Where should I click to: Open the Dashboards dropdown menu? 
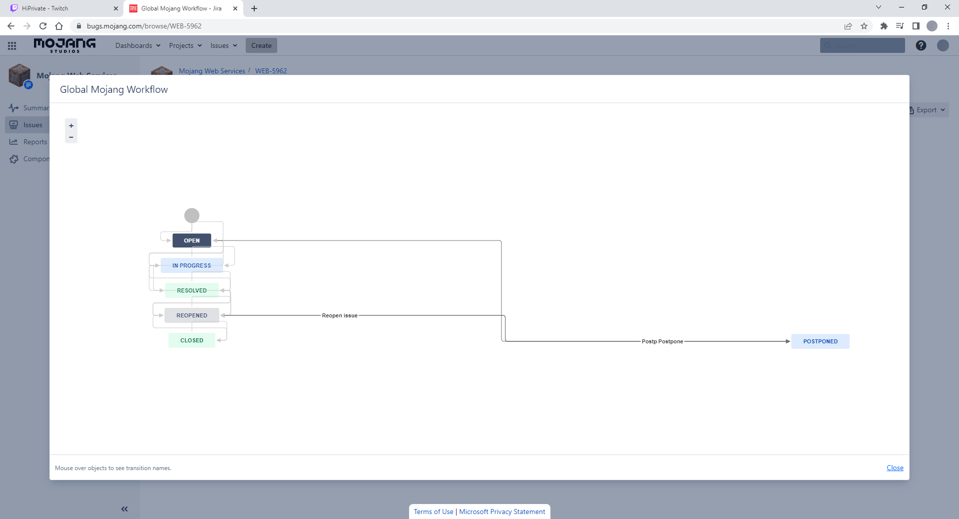[x=138, y=45]
